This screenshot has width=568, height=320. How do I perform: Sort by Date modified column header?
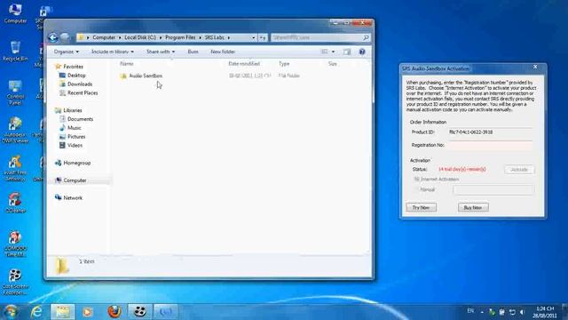(x=244, y=64)
